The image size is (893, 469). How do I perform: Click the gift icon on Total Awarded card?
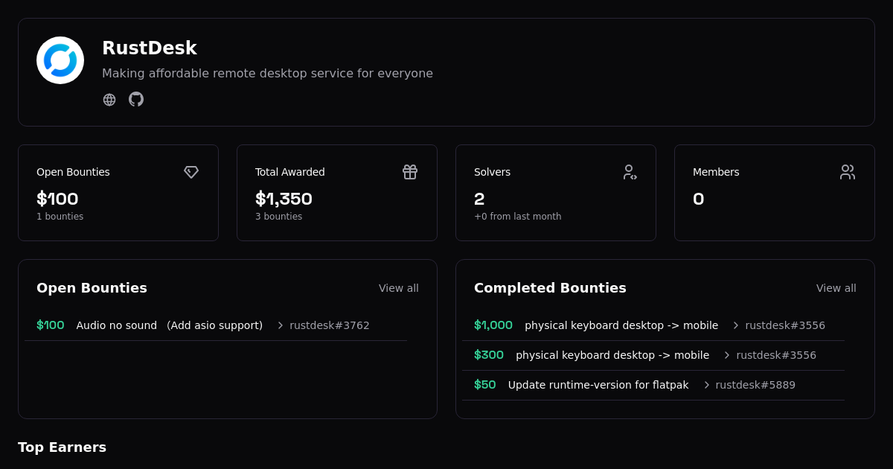(410, 172)
